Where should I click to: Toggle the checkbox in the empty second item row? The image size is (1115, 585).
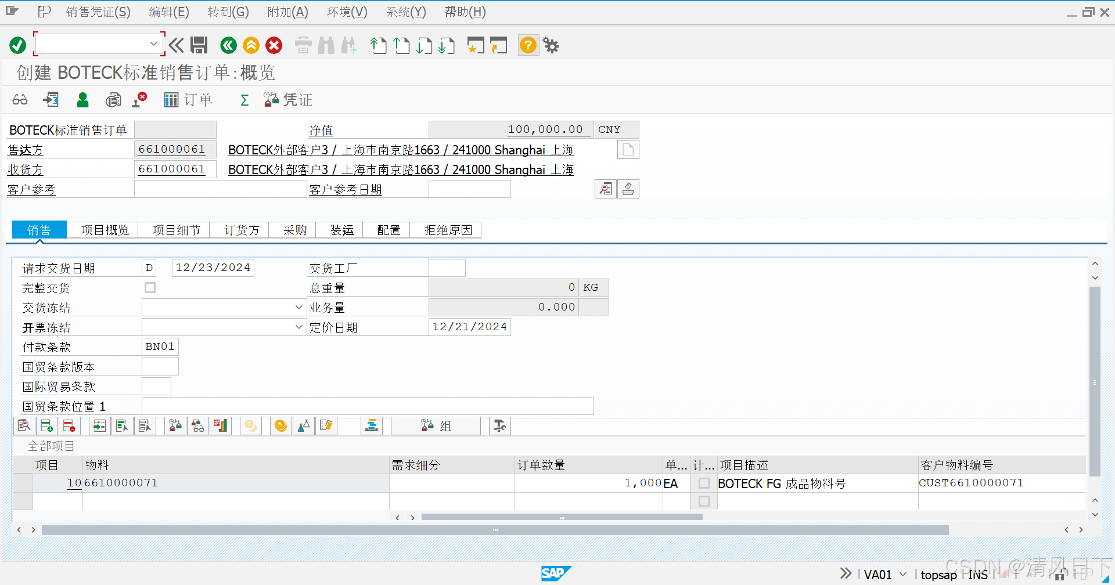(x=704, y=501)
